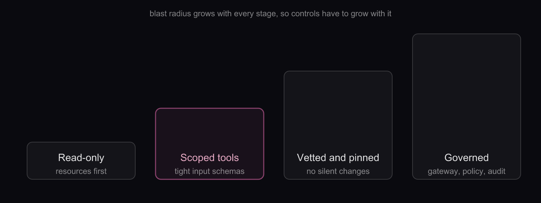The image size is (541, 203).
Task: Choose the tallest Governed stage card
Action: (x=467, y=107)
